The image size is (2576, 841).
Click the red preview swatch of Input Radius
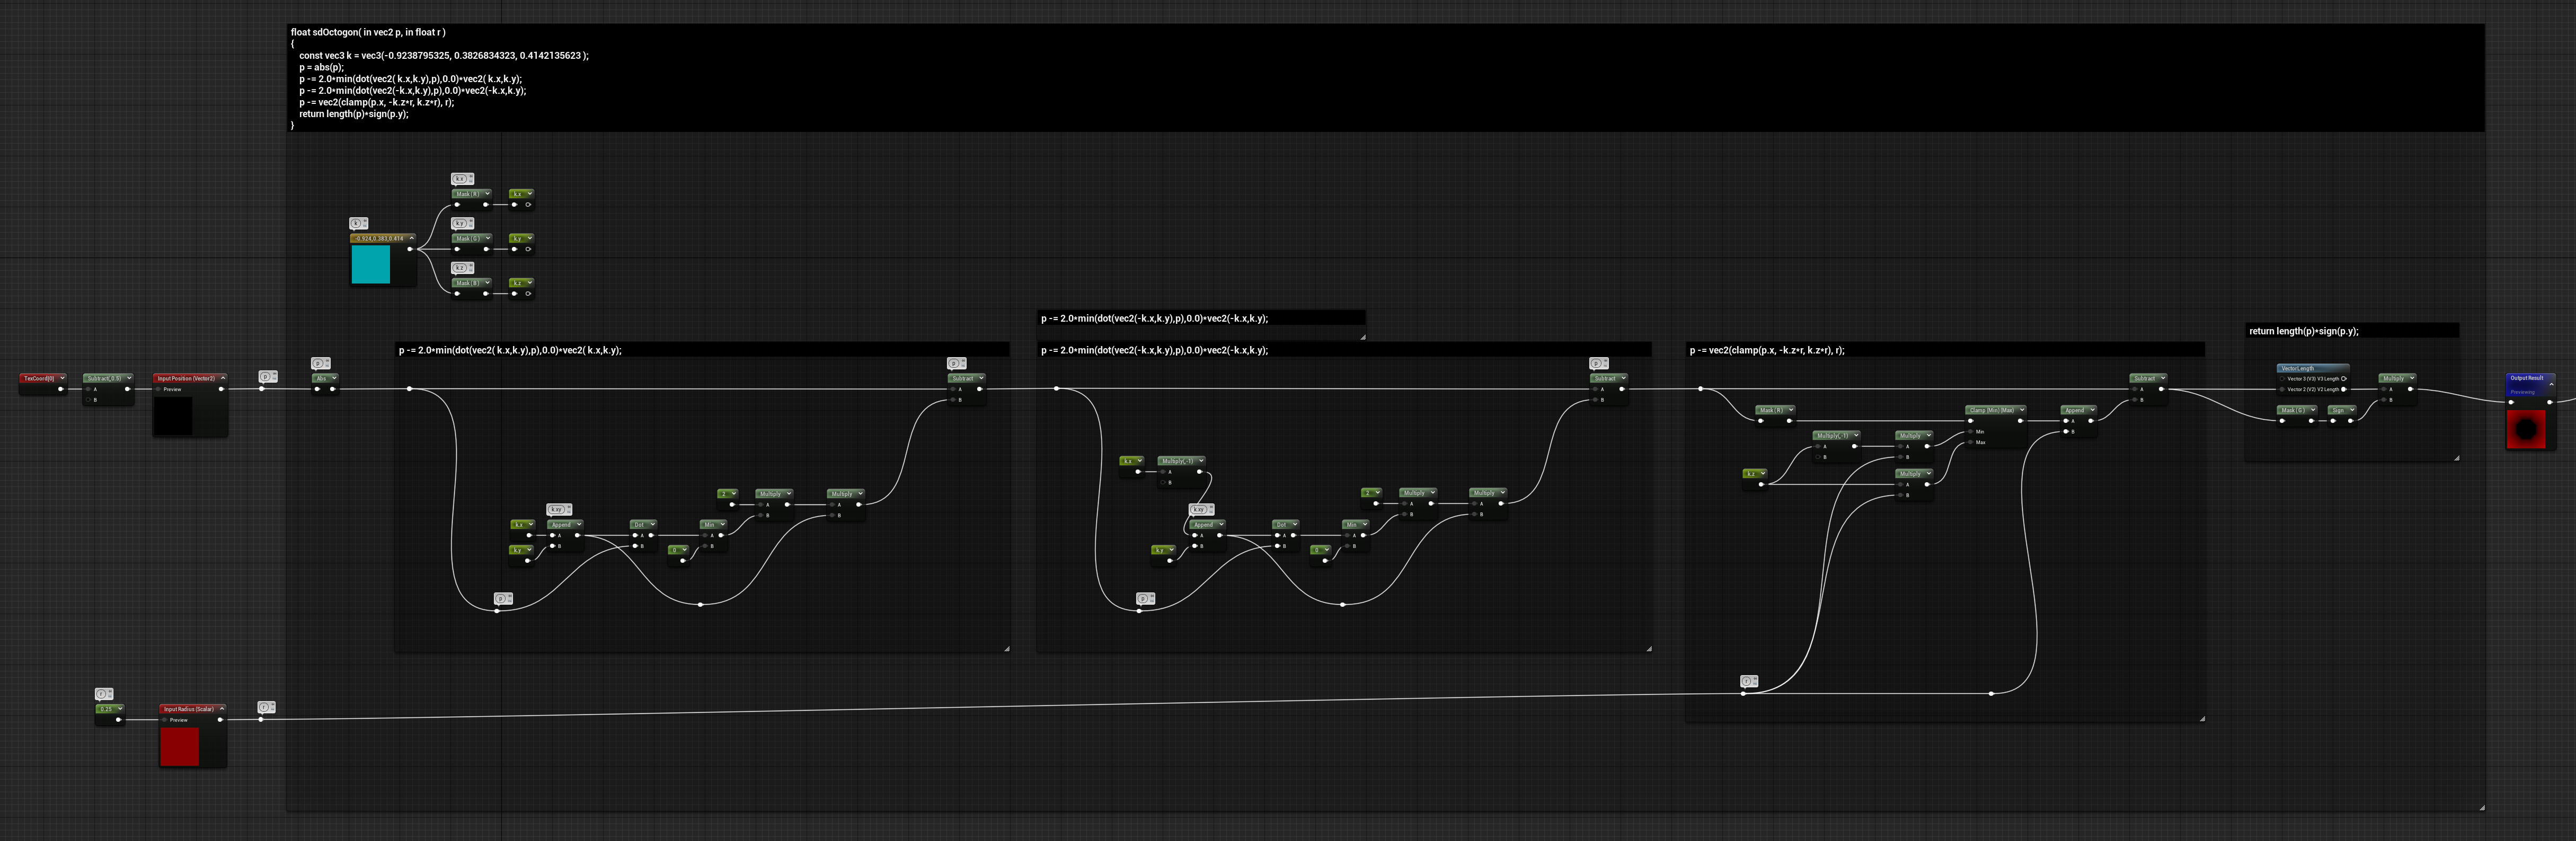[180, 746]
